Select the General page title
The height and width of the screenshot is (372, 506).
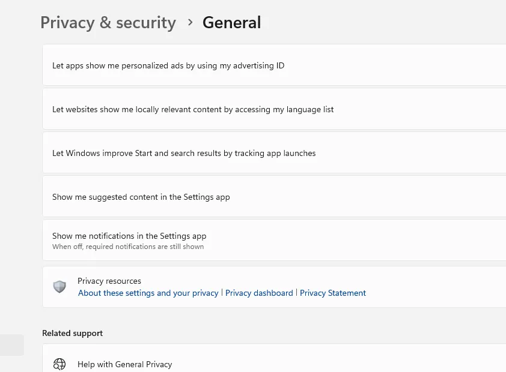(232, 23)
